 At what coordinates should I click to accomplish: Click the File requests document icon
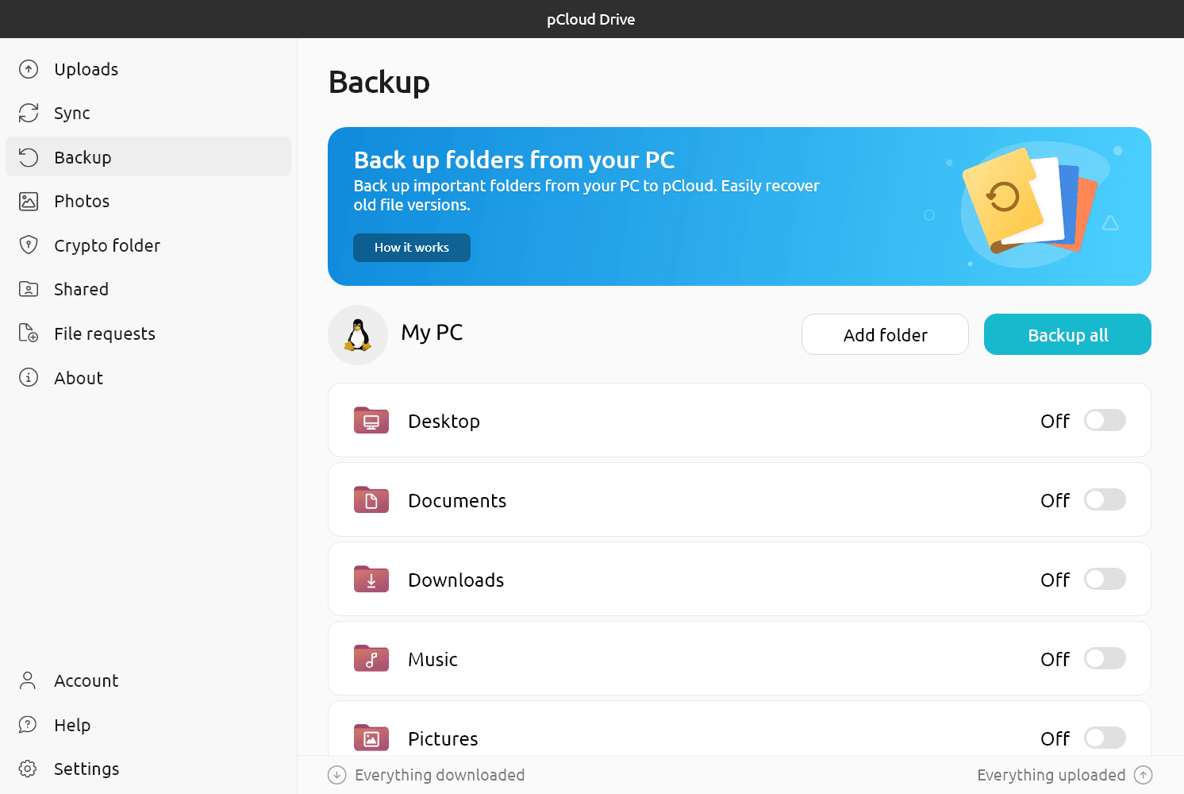coord(29,333)
